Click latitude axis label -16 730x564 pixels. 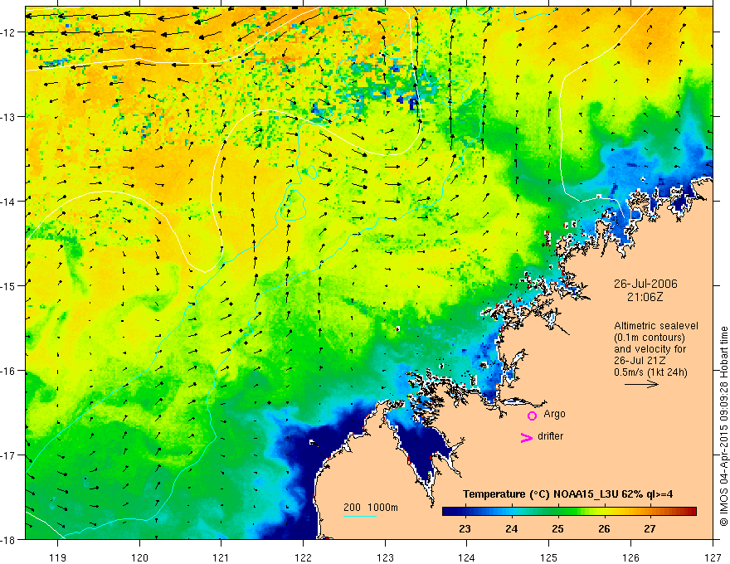(x=9, y=371)
